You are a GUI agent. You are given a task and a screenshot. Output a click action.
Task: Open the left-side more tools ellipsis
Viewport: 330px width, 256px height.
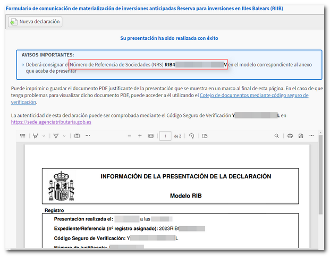click(88, 136)
